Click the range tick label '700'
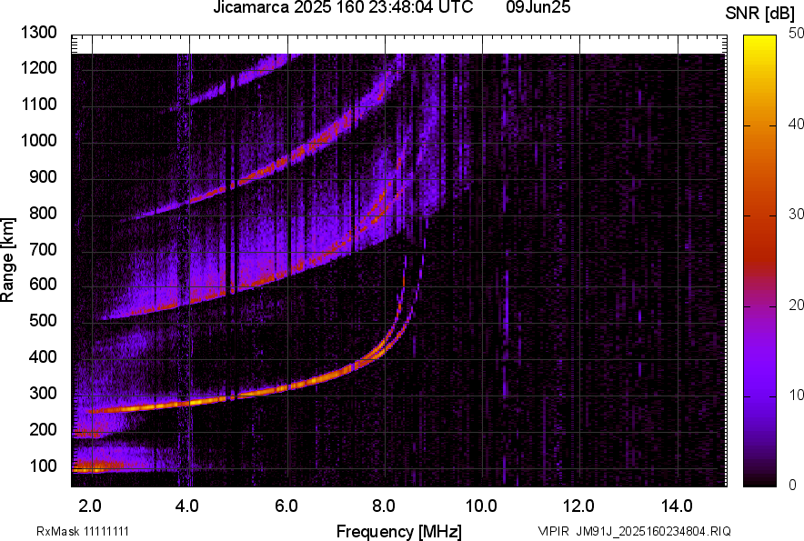The height and width of the screenshot is (541, 804). pyautogui.click(x=43, y=249)
